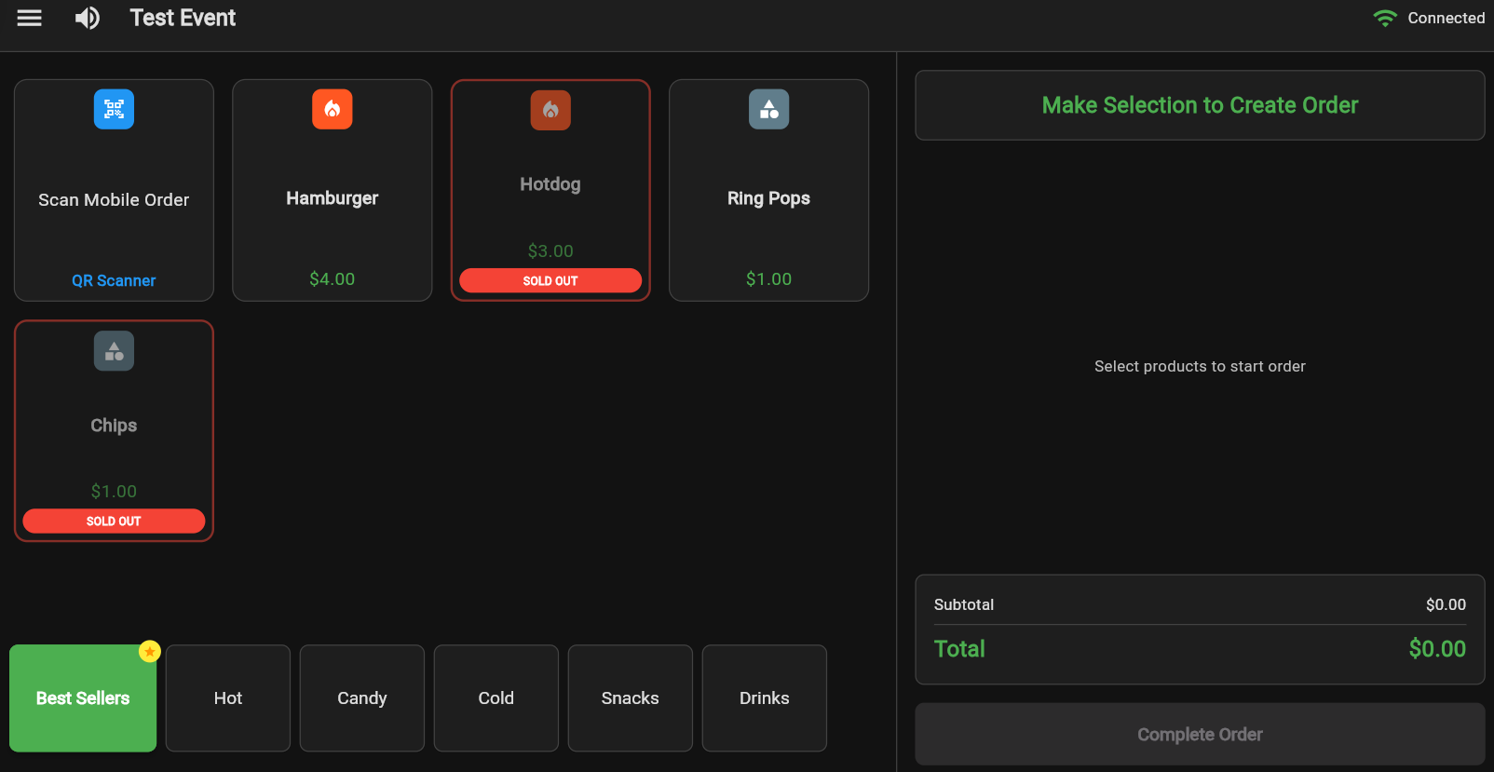The height and width of the screenshot is (772, 1494).
Task: Click the Wi-Fi connected status icon
Action: point(1385,18)
